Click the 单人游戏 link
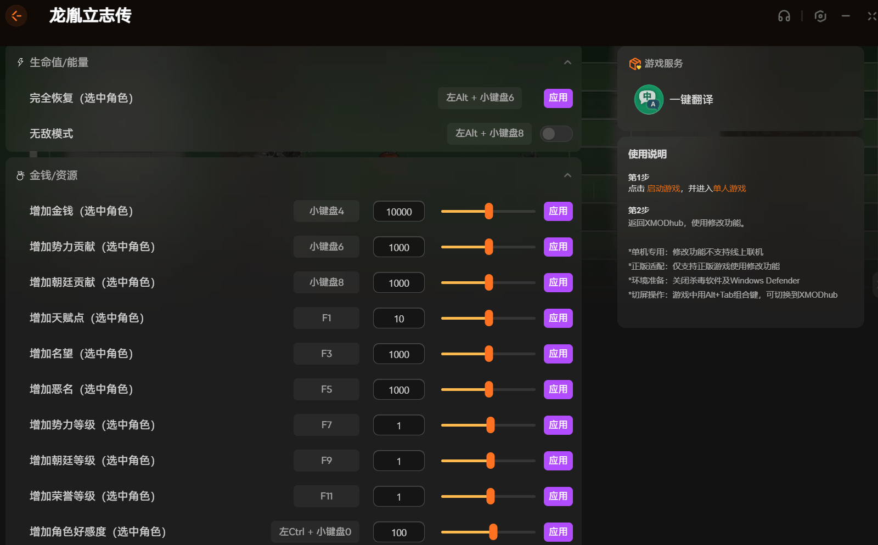Image resolution: width=878 pixels, height=545 pixels. pos(729,189)
